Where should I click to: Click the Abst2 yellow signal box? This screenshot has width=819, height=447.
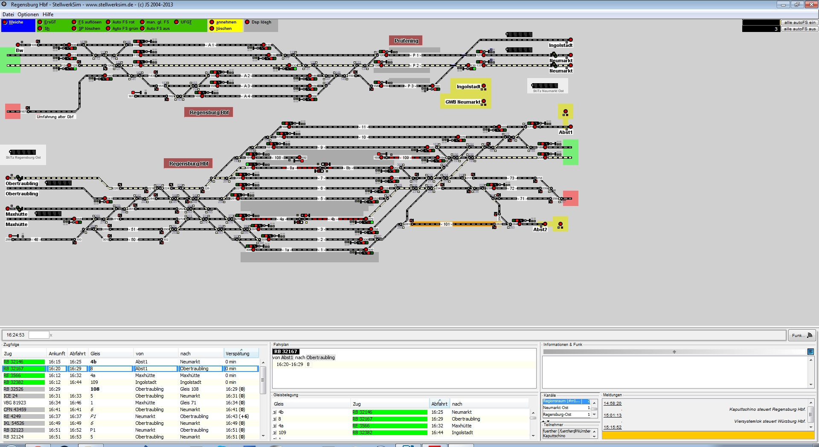point(561,224)
